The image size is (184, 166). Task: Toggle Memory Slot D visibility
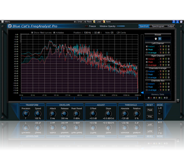pyautogui.click(x=165, y=98)
